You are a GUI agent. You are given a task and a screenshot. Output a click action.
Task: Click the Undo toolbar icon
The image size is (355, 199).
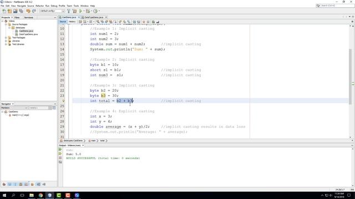coord(28,11)
